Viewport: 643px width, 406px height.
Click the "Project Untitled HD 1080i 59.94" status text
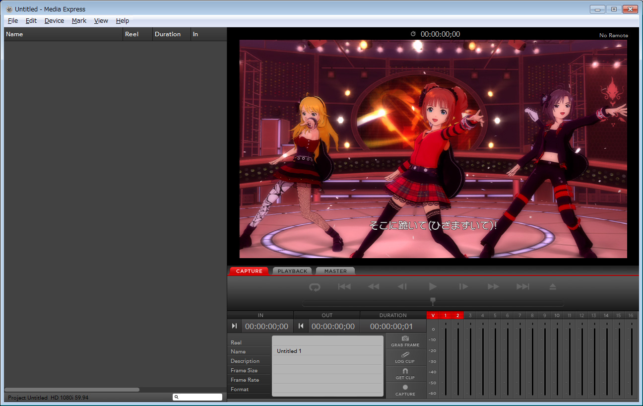point(48,398)
